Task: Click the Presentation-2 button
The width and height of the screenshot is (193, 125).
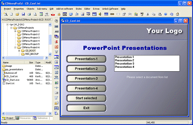Action: (x=87, y=69)
